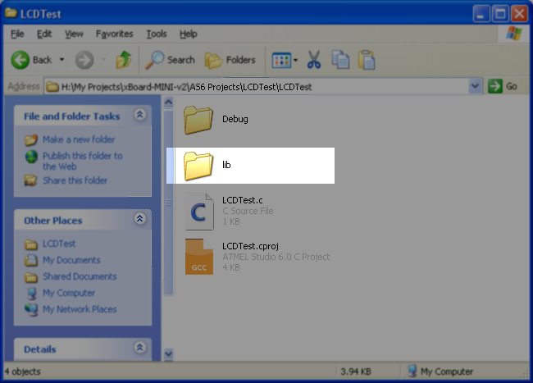
Task: Select the LCDTest.cproj GCC icon
Action: point(199,257)
